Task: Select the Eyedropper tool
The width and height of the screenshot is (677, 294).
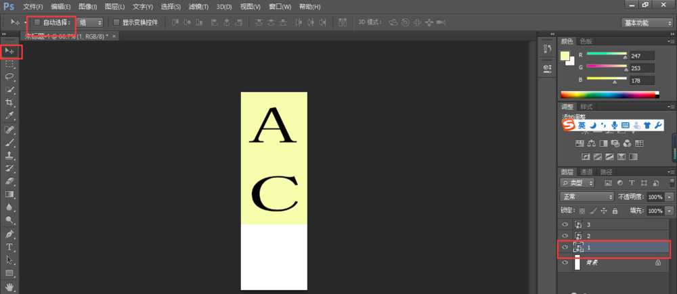Action: tap(10, 116)
